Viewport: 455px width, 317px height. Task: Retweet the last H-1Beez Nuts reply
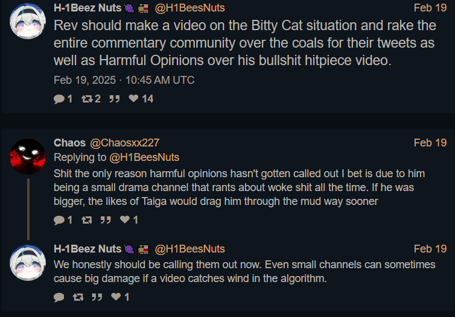tap(78, 297)
